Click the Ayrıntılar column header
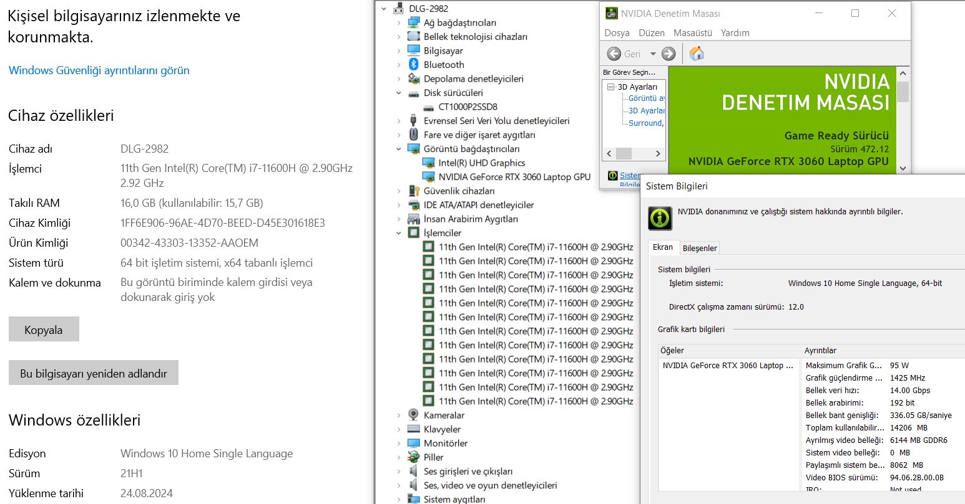Screen dimensions: 965x504 tap(883, 351)
